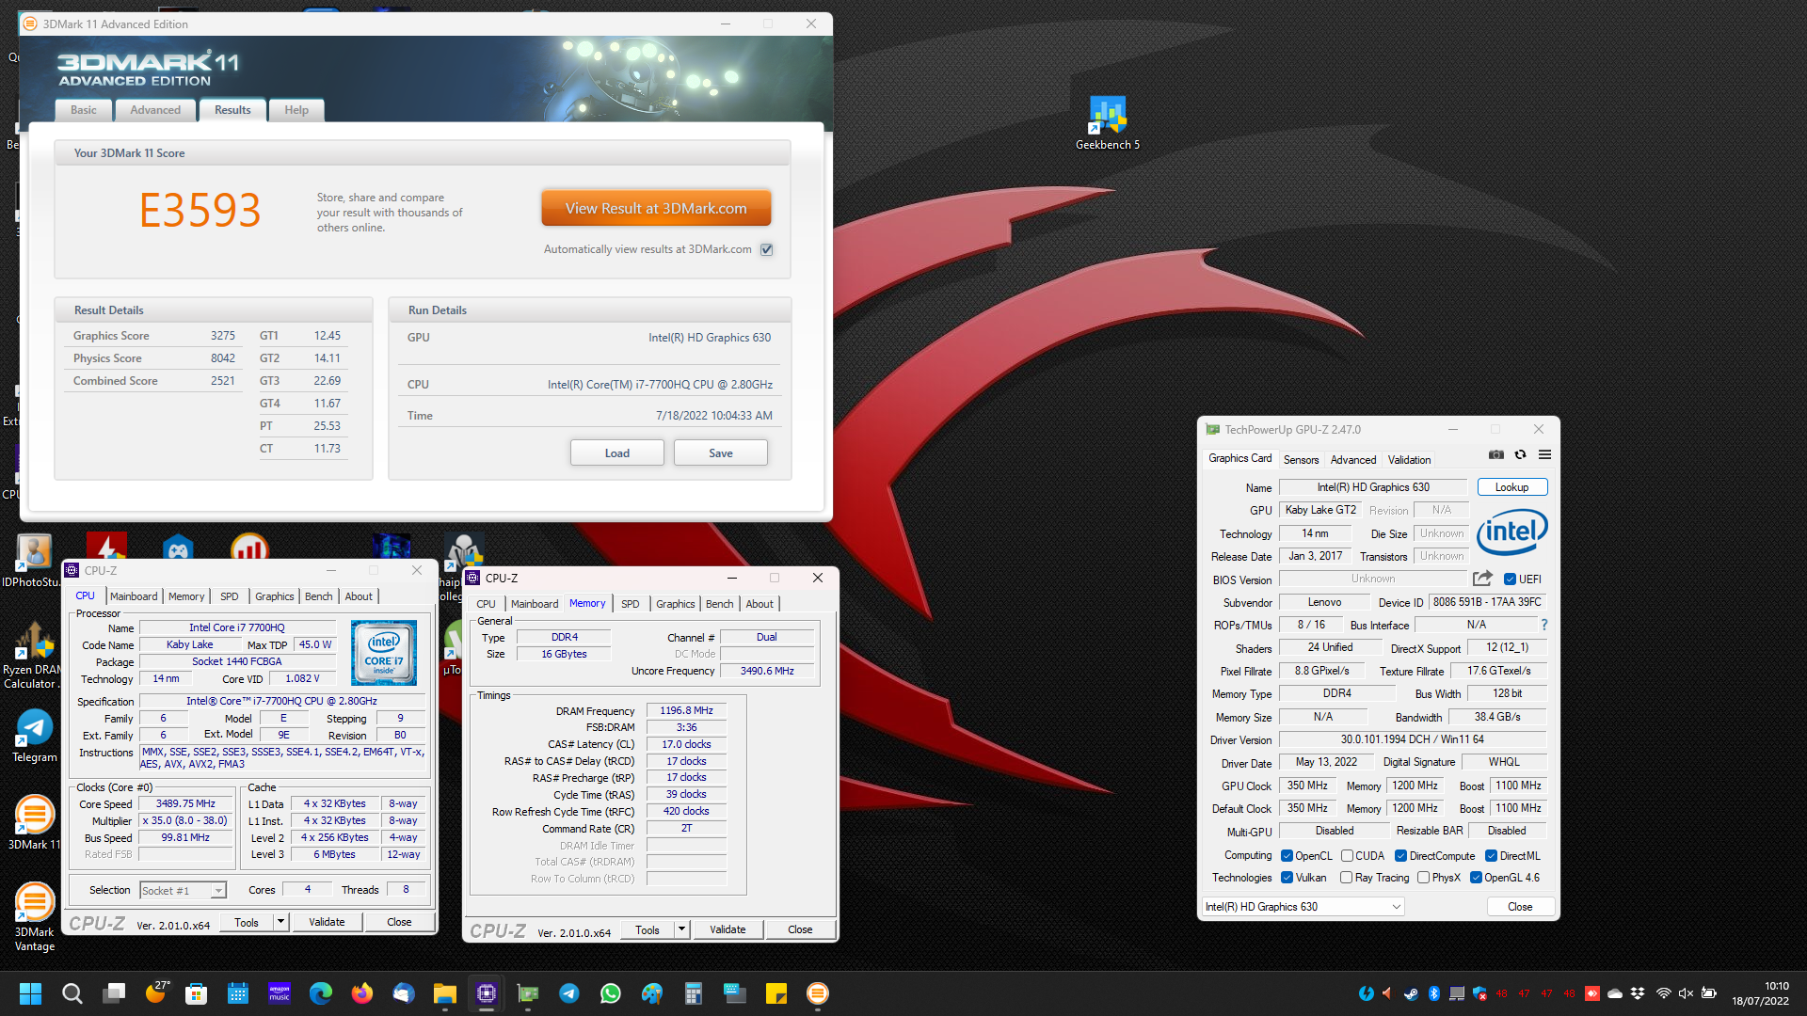Open the GPU selection dropdown in GPU-Z

pos(1303,907)
